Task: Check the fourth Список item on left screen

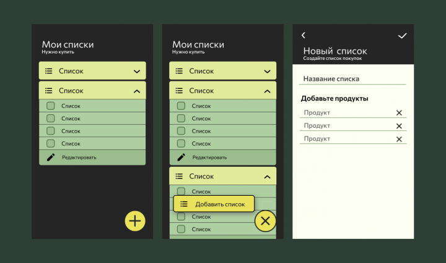Action: click(51, 143)
